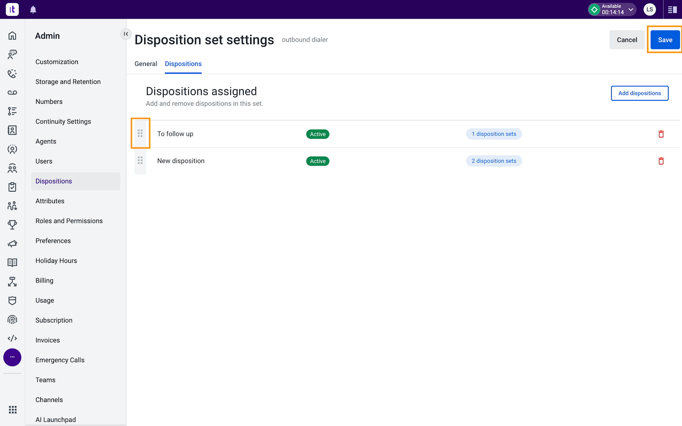The height and width of the screenshot is (426, 682).
Task: Open the people with star icon
Action: 12,206
